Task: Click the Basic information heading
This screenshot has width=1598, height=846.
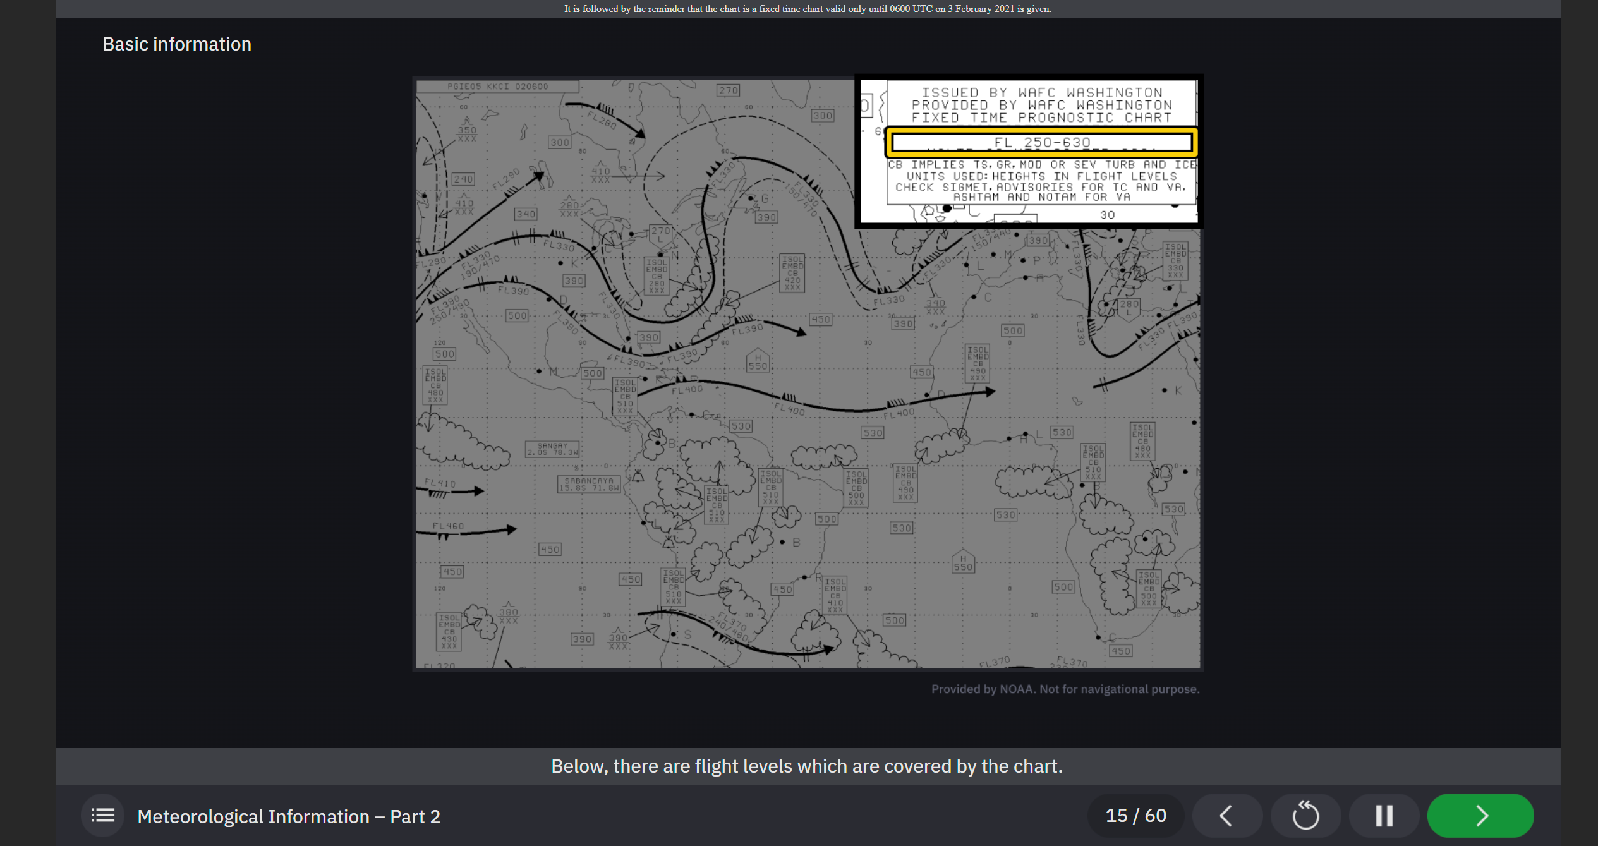Action: [x=177, y=44]
